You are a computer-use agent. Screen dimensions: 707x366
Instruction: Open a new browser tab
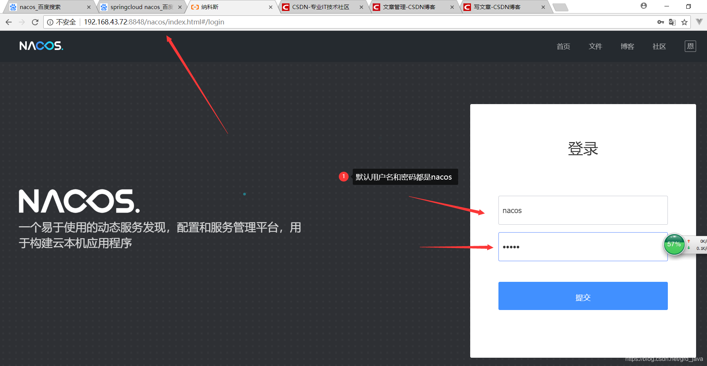(x=561, y=7)
